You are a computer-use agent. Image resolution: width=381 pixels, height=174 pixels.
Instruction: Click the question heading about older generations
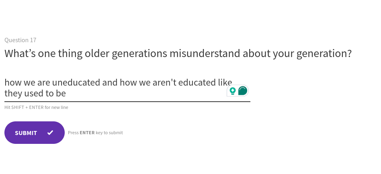(178, 53)
